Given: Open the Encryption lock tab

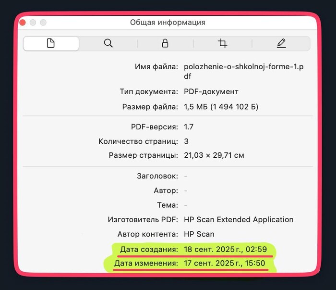Looking at the screenshot, I should click(165, 43).
